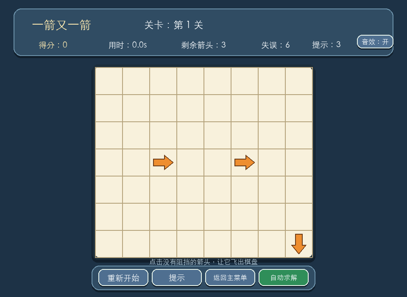
Task: Click the empty cell directly above the down arrow
Action: [x=299, y=217]
